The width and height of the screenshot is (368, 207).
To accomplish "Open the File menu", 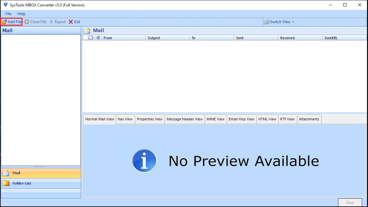I will click(8, 14).
